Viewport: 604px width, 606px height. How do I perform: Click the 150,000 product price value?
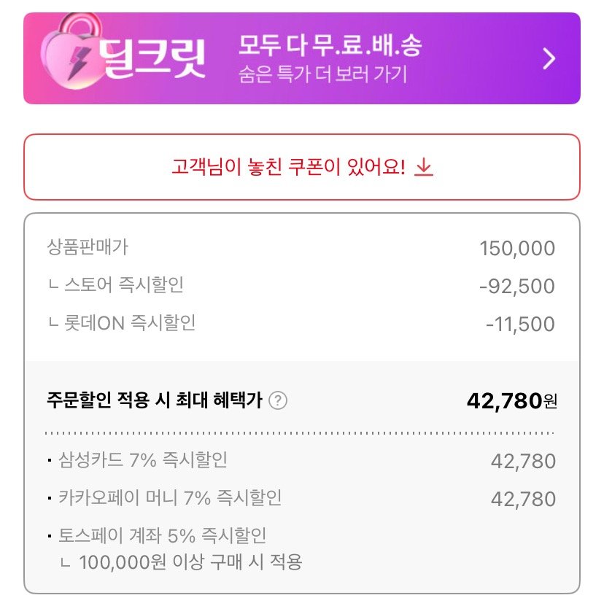[x=517, y=248]
